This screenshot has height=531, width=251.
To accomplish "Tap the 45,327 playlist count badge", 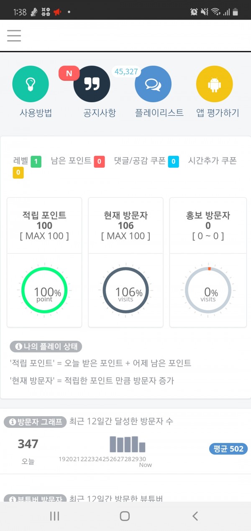I will [x=126, y=72].
